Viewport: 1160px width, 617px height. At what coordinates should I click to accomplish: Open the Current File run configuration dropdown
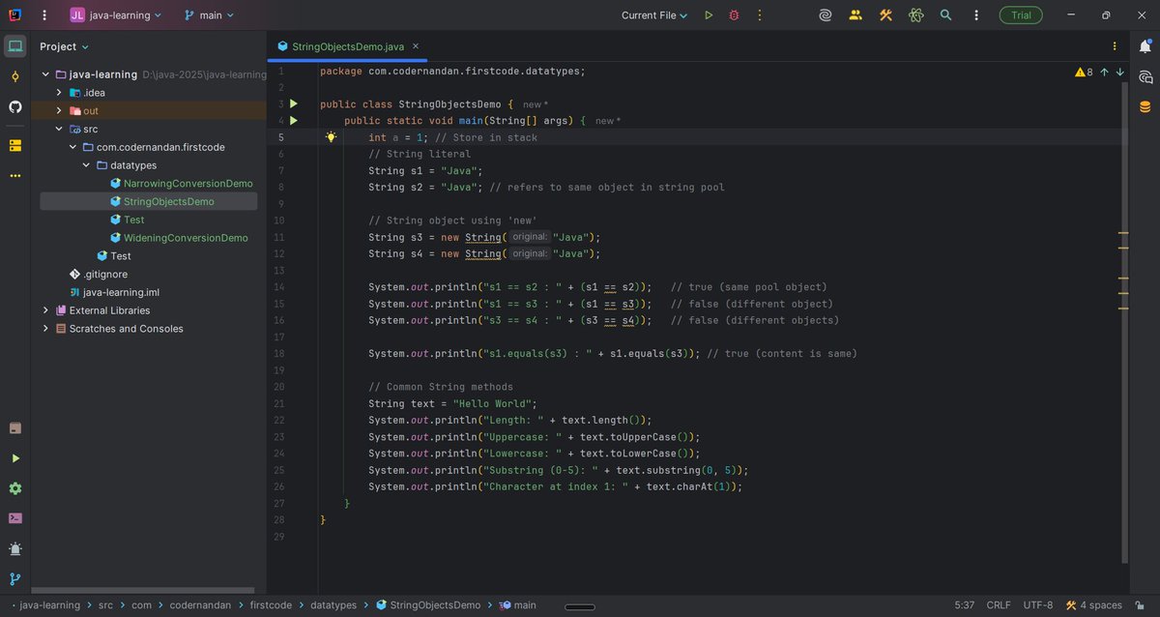coord(654,15)
